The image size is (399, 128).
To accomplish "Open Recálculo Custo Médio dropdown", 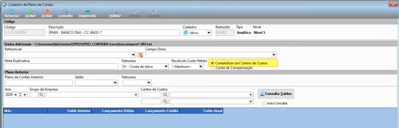I will coord(201,66).
